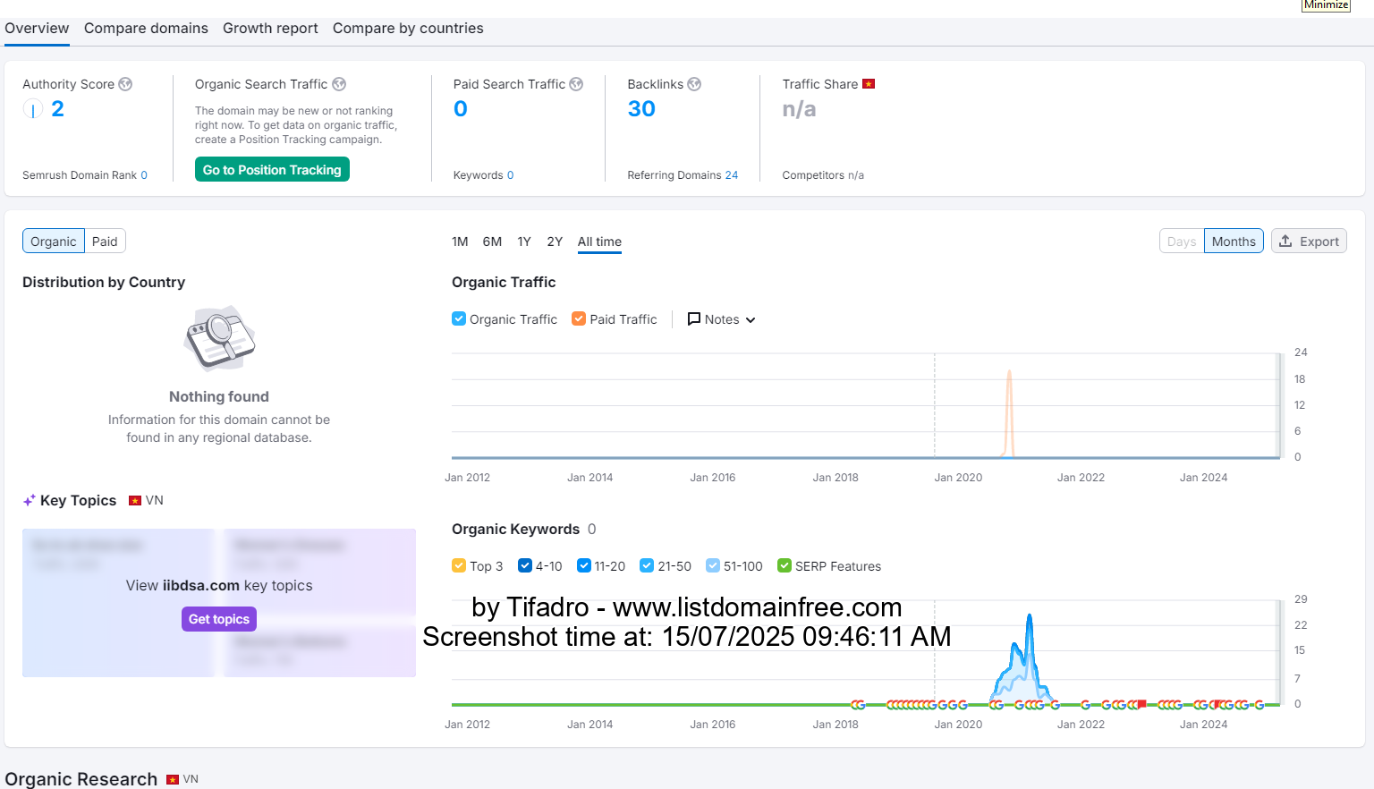
Task: Select the All time range
Action: point(599,242)
